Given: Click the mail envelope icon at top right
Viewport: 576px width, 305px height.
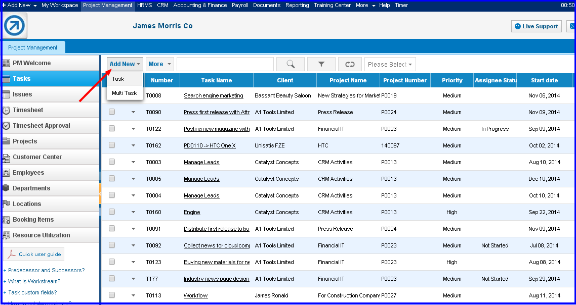Looking at the screenshot, I should (x=571, y=26).
